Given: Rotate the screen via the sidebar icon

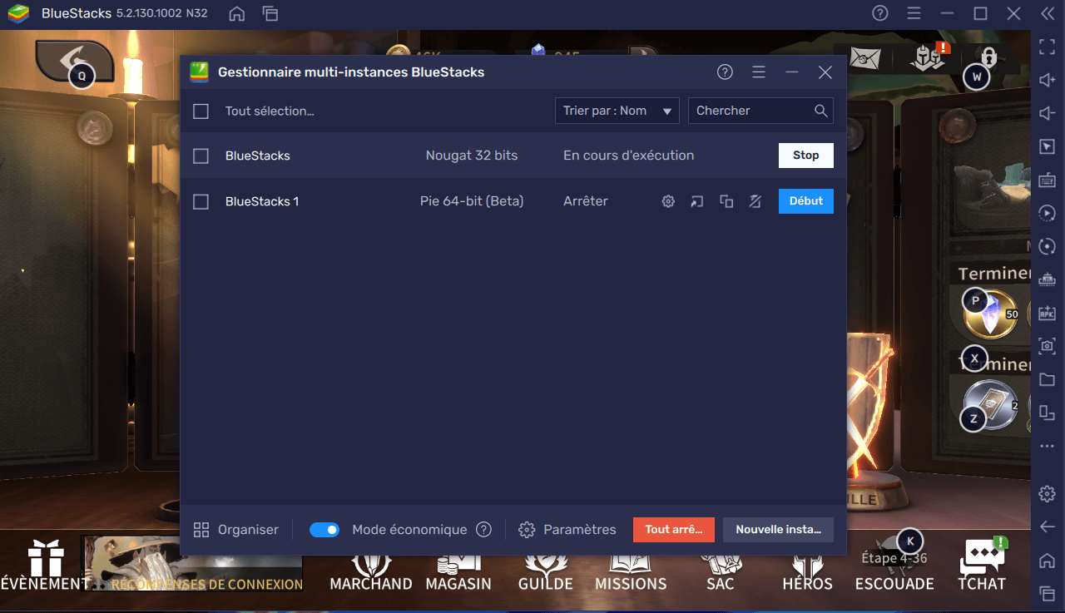Looking at the screenshot, I should (1047, 413).
